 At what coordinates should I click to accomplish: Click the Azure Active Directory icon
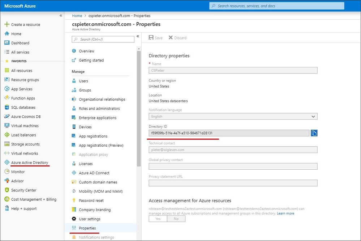7,162
